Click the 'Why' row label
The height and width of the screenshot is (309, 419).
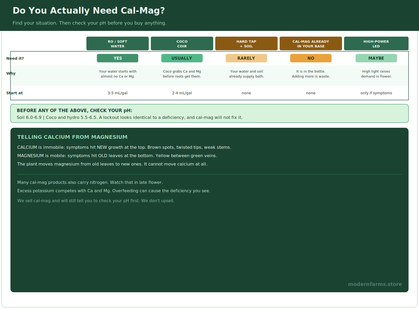click(x=11, y=73)
